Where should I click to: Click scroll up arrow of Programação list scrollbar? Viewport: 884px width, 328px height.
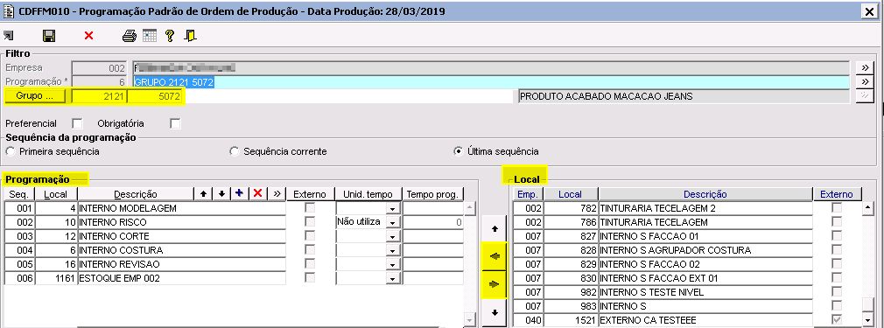pyautogui.click(x=469, y=209)
